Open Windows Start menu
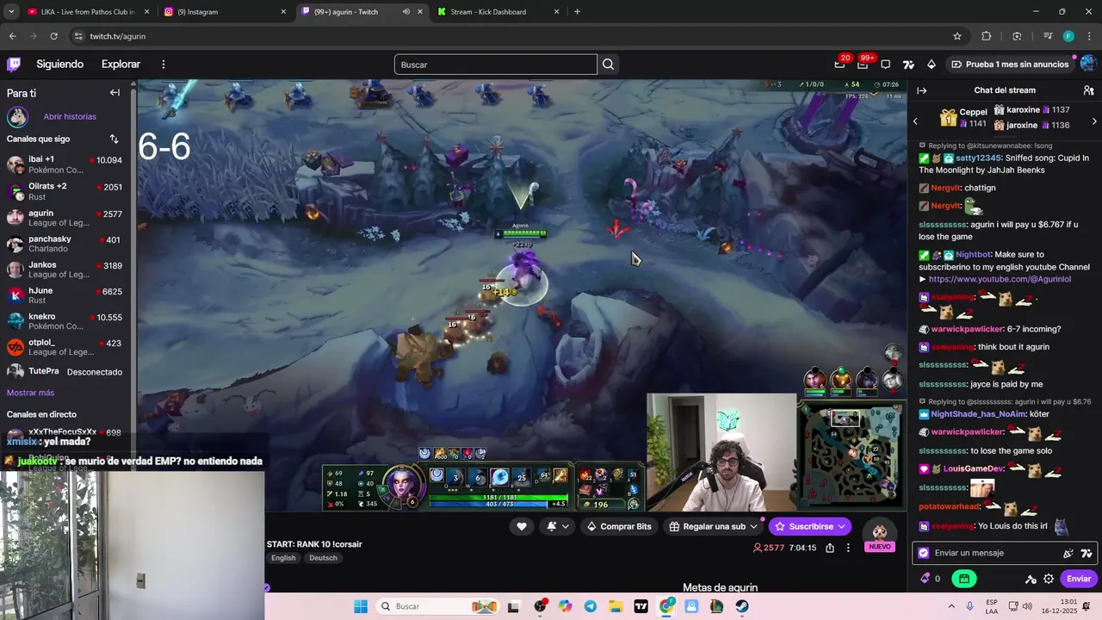 pos(361,606)
